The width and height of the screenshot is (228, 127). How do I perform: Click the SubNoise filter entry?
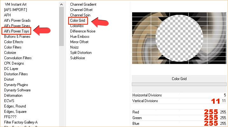click(77, 58)
